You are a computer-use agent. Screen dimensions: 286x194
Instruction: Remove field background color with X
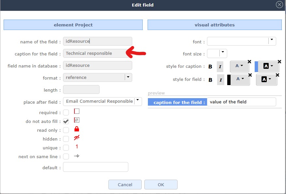click(278, 75)
